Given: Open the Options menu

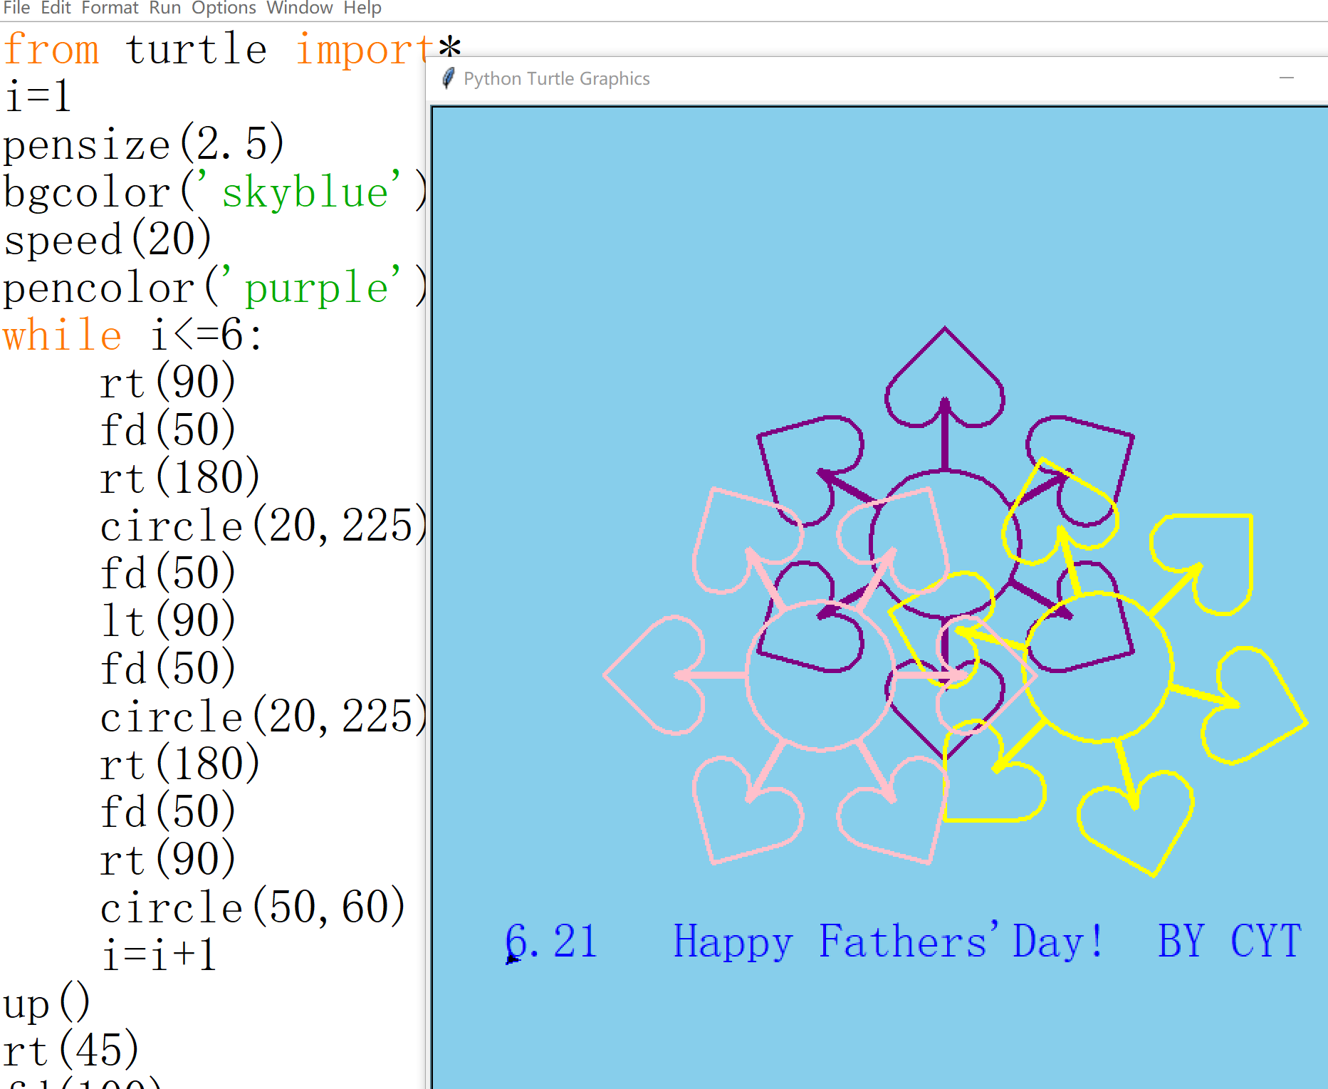Looking at the screenshot, I should [224, 8].
